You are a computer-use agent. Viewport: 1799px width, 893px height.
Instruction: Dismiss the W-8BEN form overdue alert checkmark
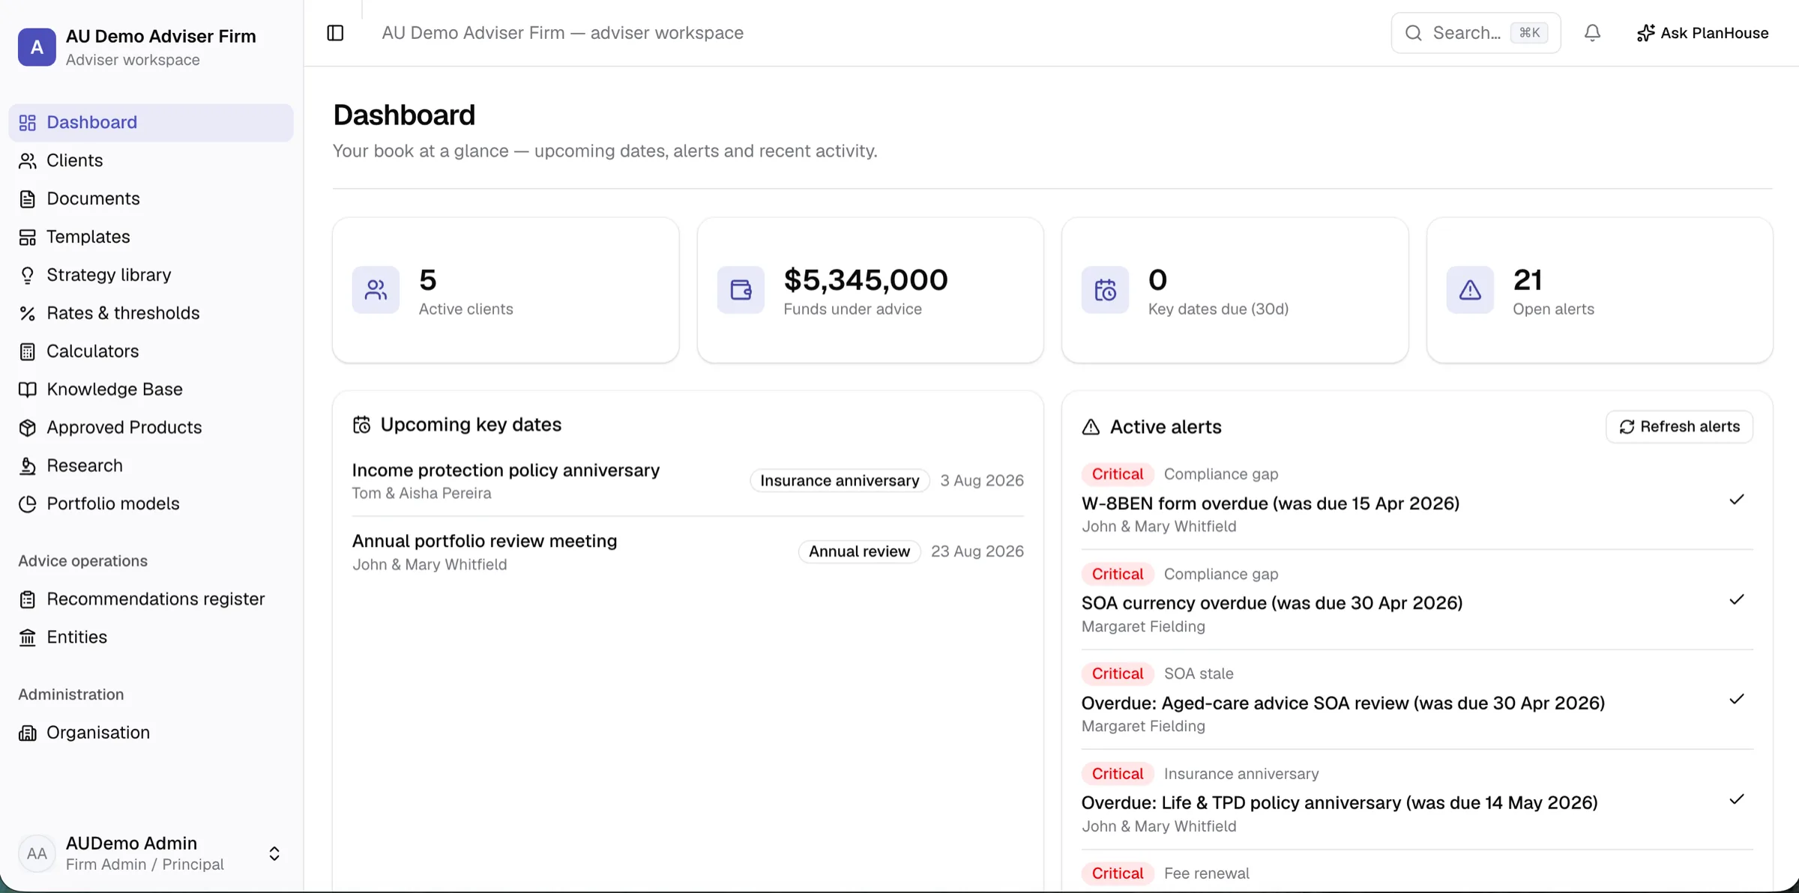[x=1737, y=500]
